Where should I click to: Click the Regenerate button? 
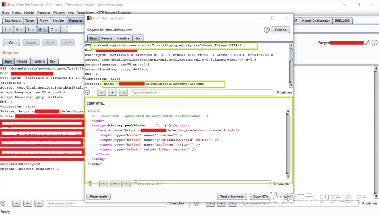pyautogui.click(x=98, y=196)
